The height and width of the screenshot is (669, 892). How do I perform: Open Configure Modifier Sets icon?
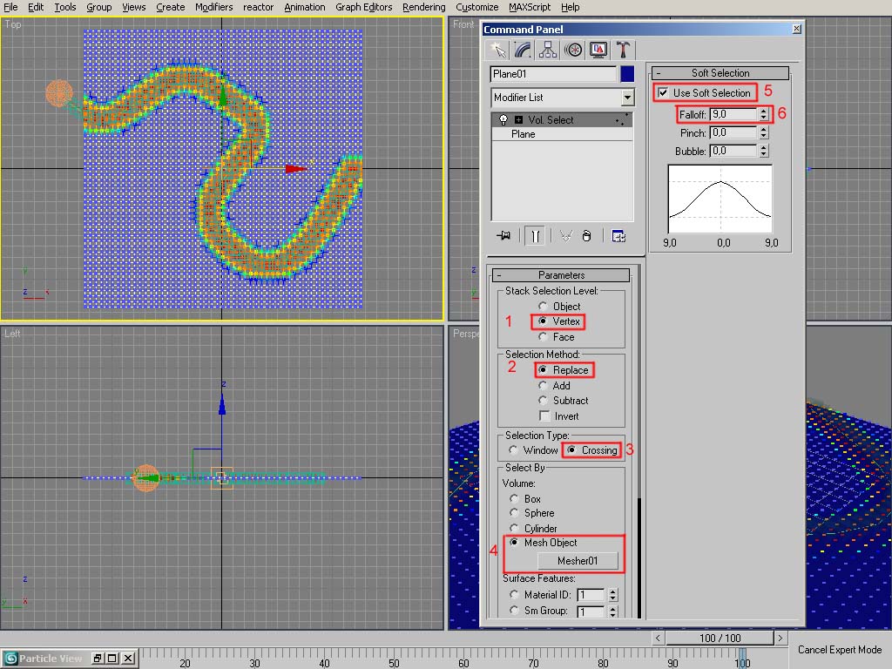click(x=618, y=236)
